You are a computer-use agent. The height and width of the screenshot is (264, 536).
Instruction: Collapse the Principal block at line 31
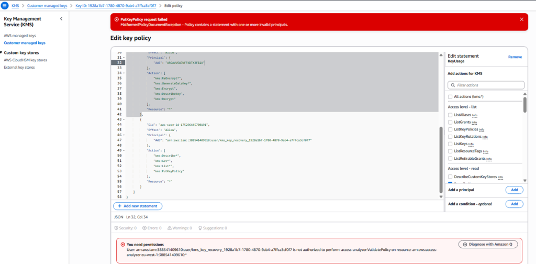(125, 58)
